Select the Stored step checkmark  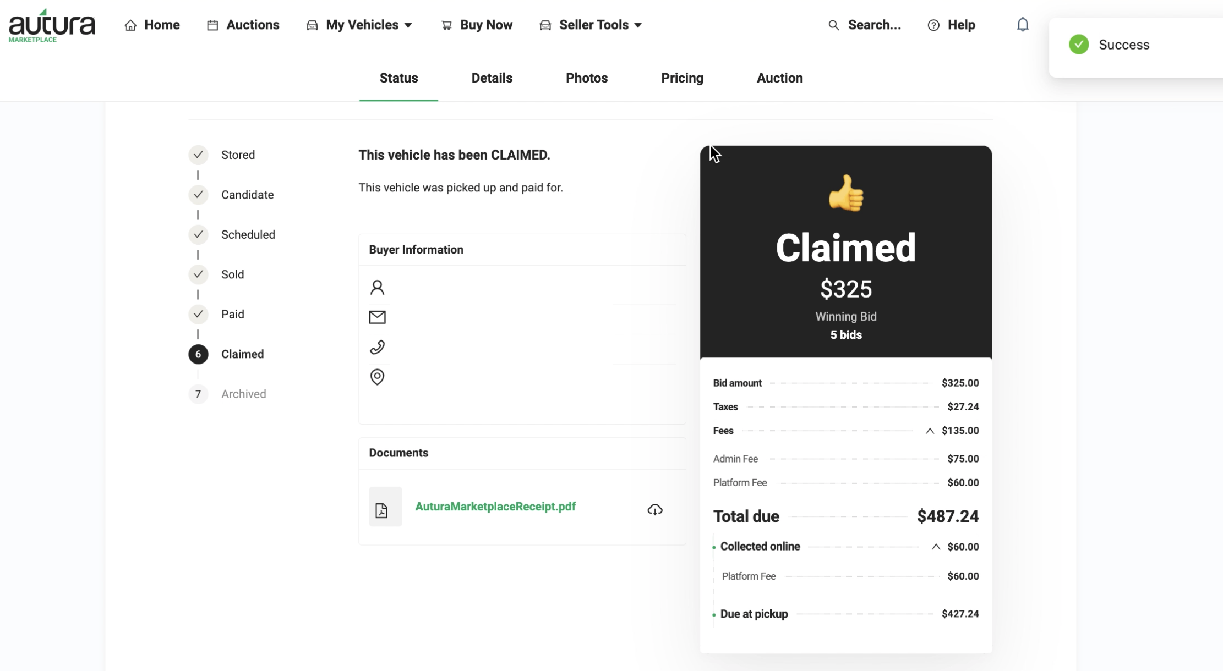[198, 155]
